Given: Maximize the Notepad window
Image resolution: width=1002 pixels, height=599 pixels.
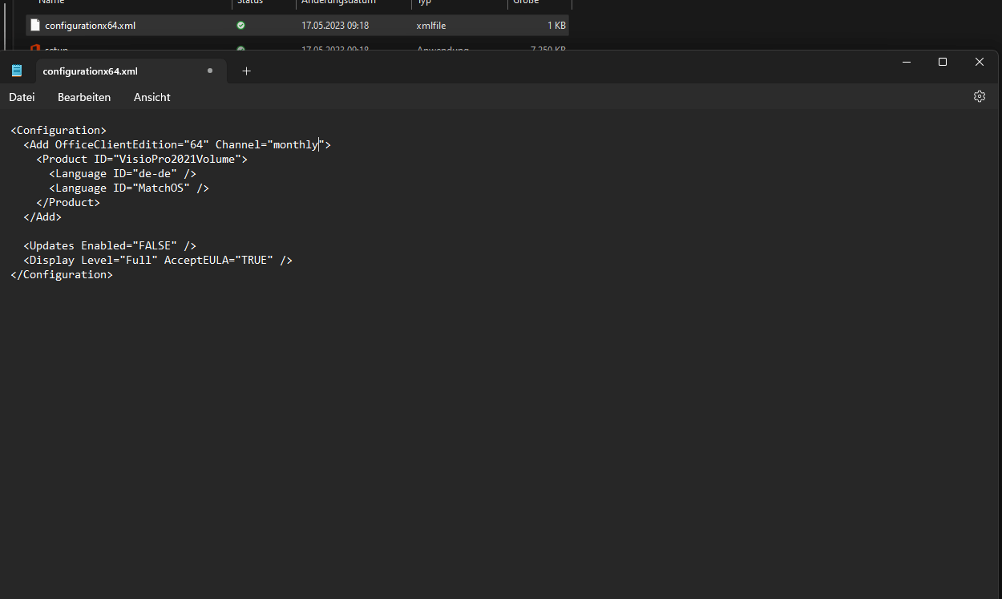Looking at the screenshot, I should click(943, 62).
